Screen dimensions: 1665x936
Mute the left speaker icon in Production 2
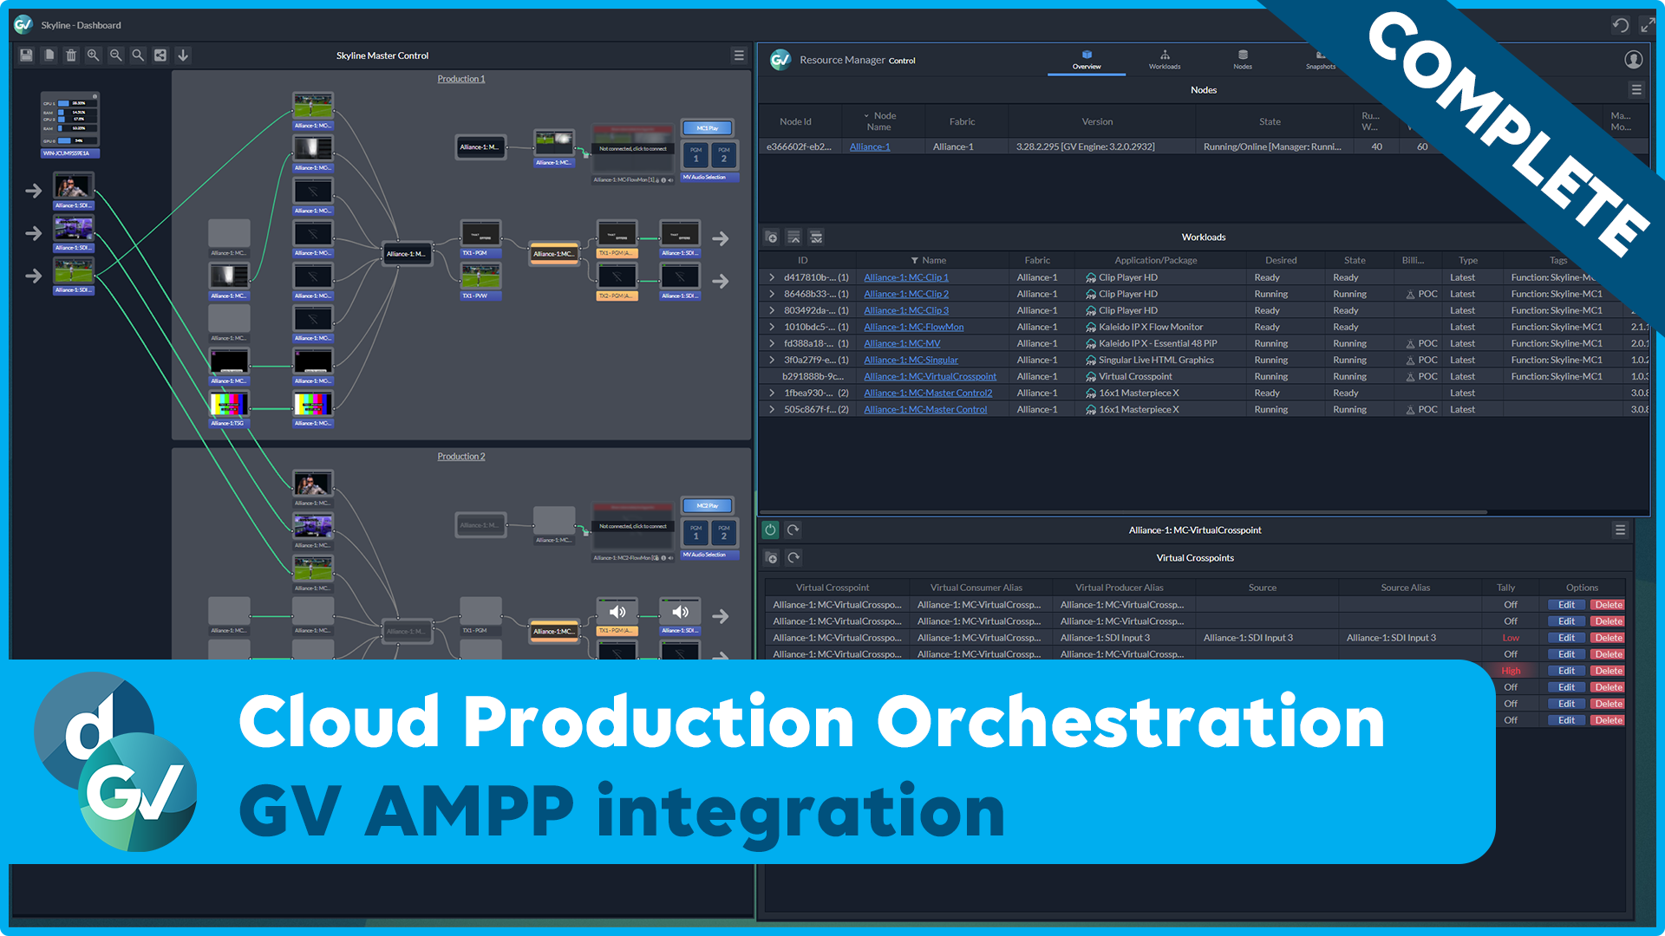pos(618,611)
